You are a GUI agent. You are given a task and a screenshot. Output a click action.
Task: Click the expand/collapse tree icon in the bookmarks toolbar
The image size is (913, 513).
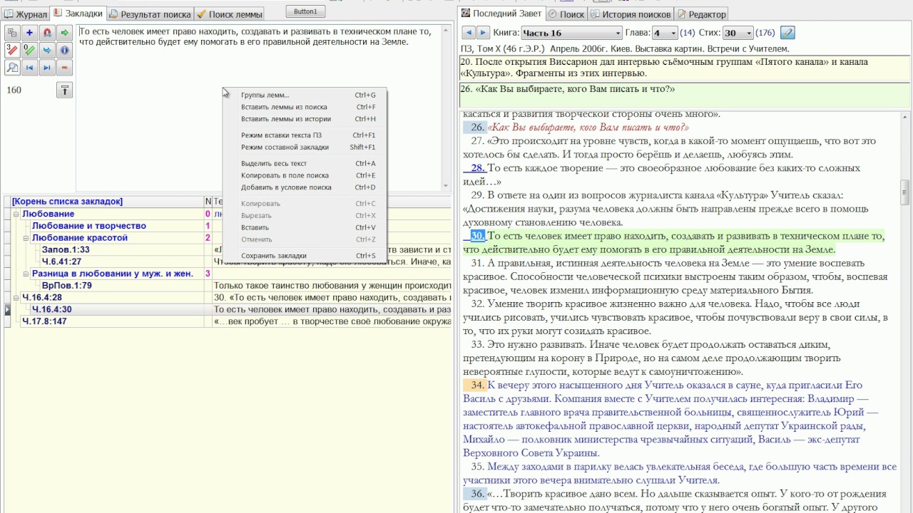(12, 33)
